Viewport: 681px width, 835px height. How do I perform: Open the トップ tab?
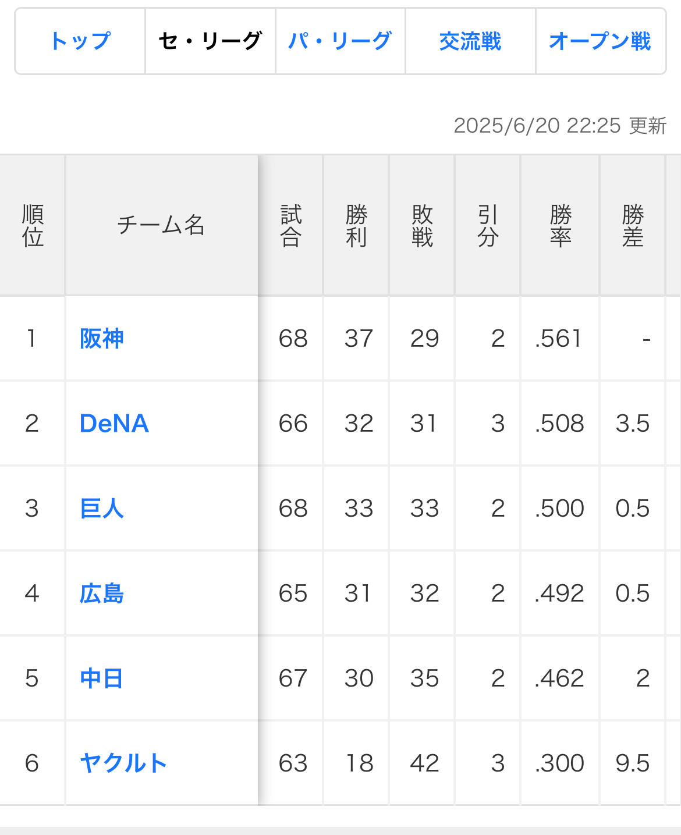80,41
